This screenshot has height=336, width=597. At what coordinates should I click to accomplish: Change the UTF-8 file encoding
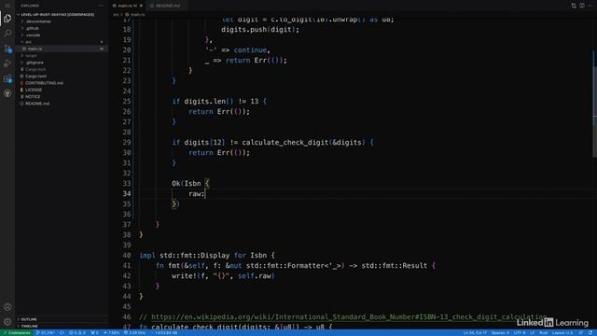(520, 333)
